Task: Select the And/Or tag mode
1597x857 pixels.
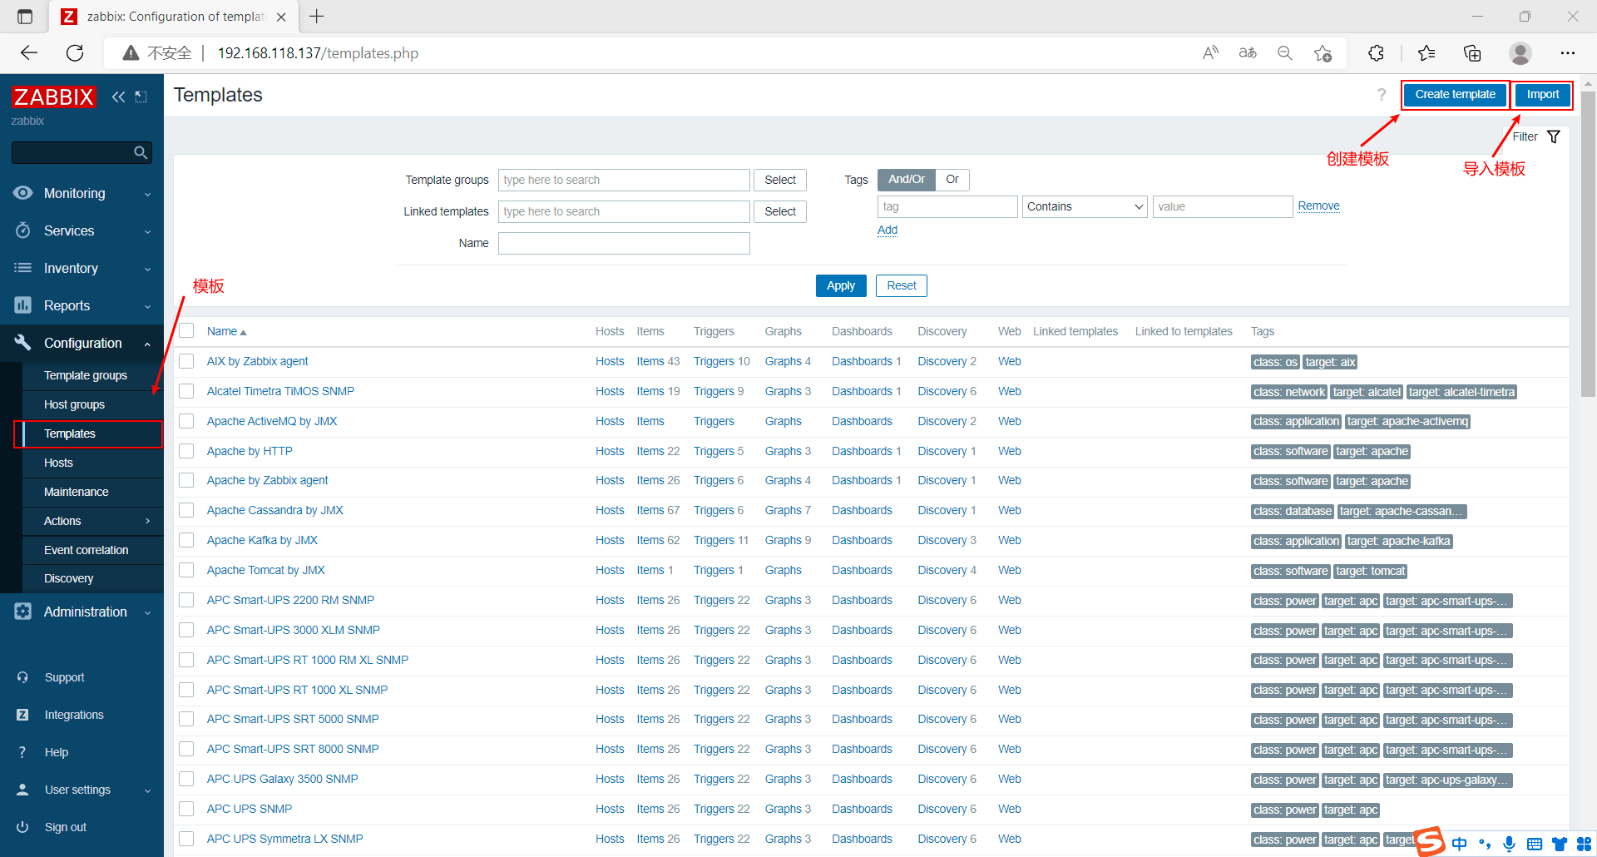Action: [x=906, y=180]
